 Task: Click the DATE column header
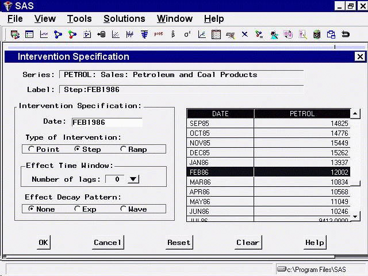[x=220, y=114]
